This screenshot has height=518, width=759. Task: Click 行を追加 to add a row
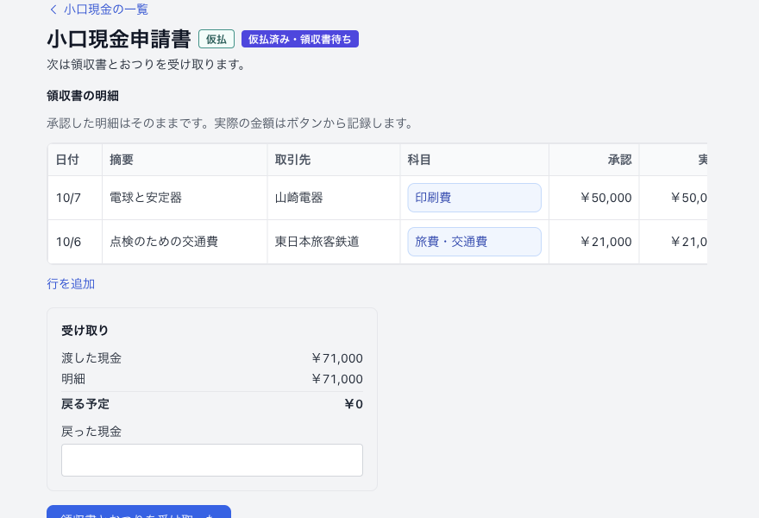[71, 283]
